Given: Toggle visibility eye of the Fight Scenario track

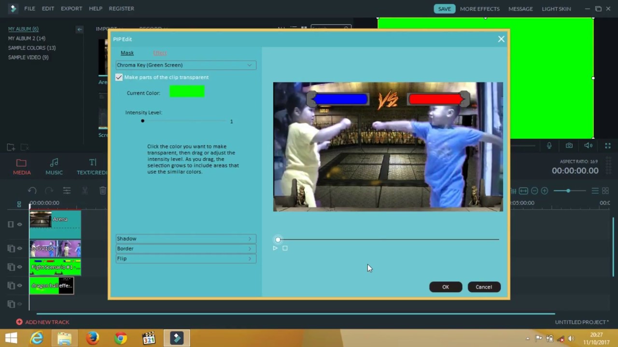Looking at the screenshot, I should (20, 267).
